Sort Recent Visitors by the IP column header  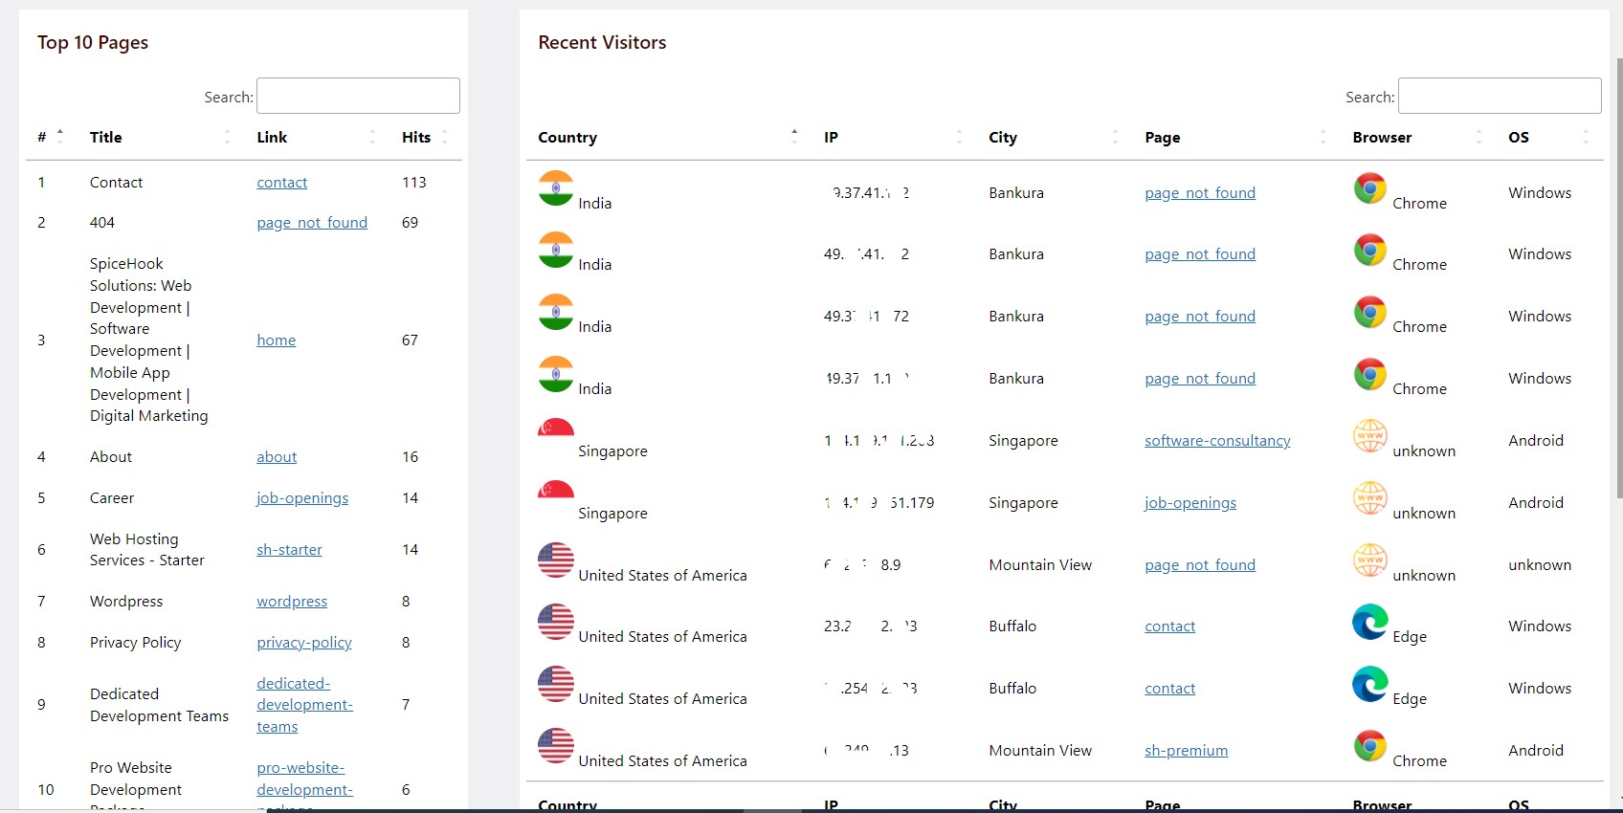click(893, 137)
